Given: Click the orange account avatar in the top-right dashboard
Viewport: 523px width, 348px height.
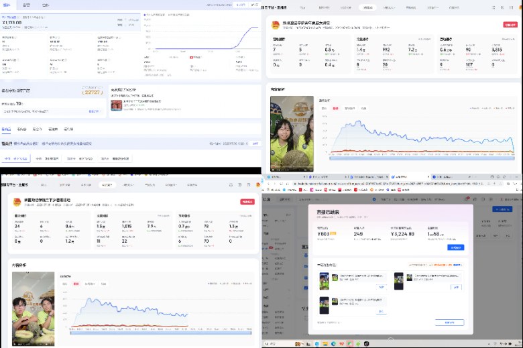Looking at the screenshot, I should (276, 26).
